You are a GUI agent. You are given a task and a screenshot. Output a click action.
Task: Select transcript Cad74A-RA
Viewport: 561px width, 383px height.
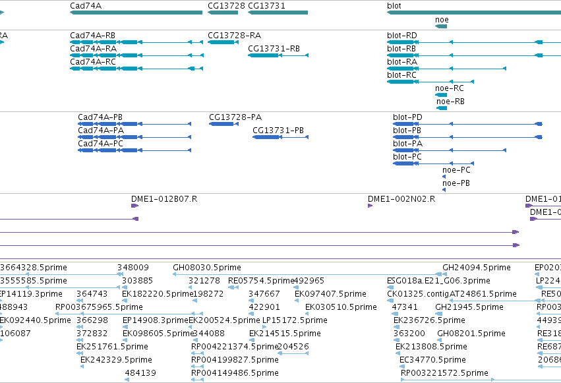click(x=94, y=49)
